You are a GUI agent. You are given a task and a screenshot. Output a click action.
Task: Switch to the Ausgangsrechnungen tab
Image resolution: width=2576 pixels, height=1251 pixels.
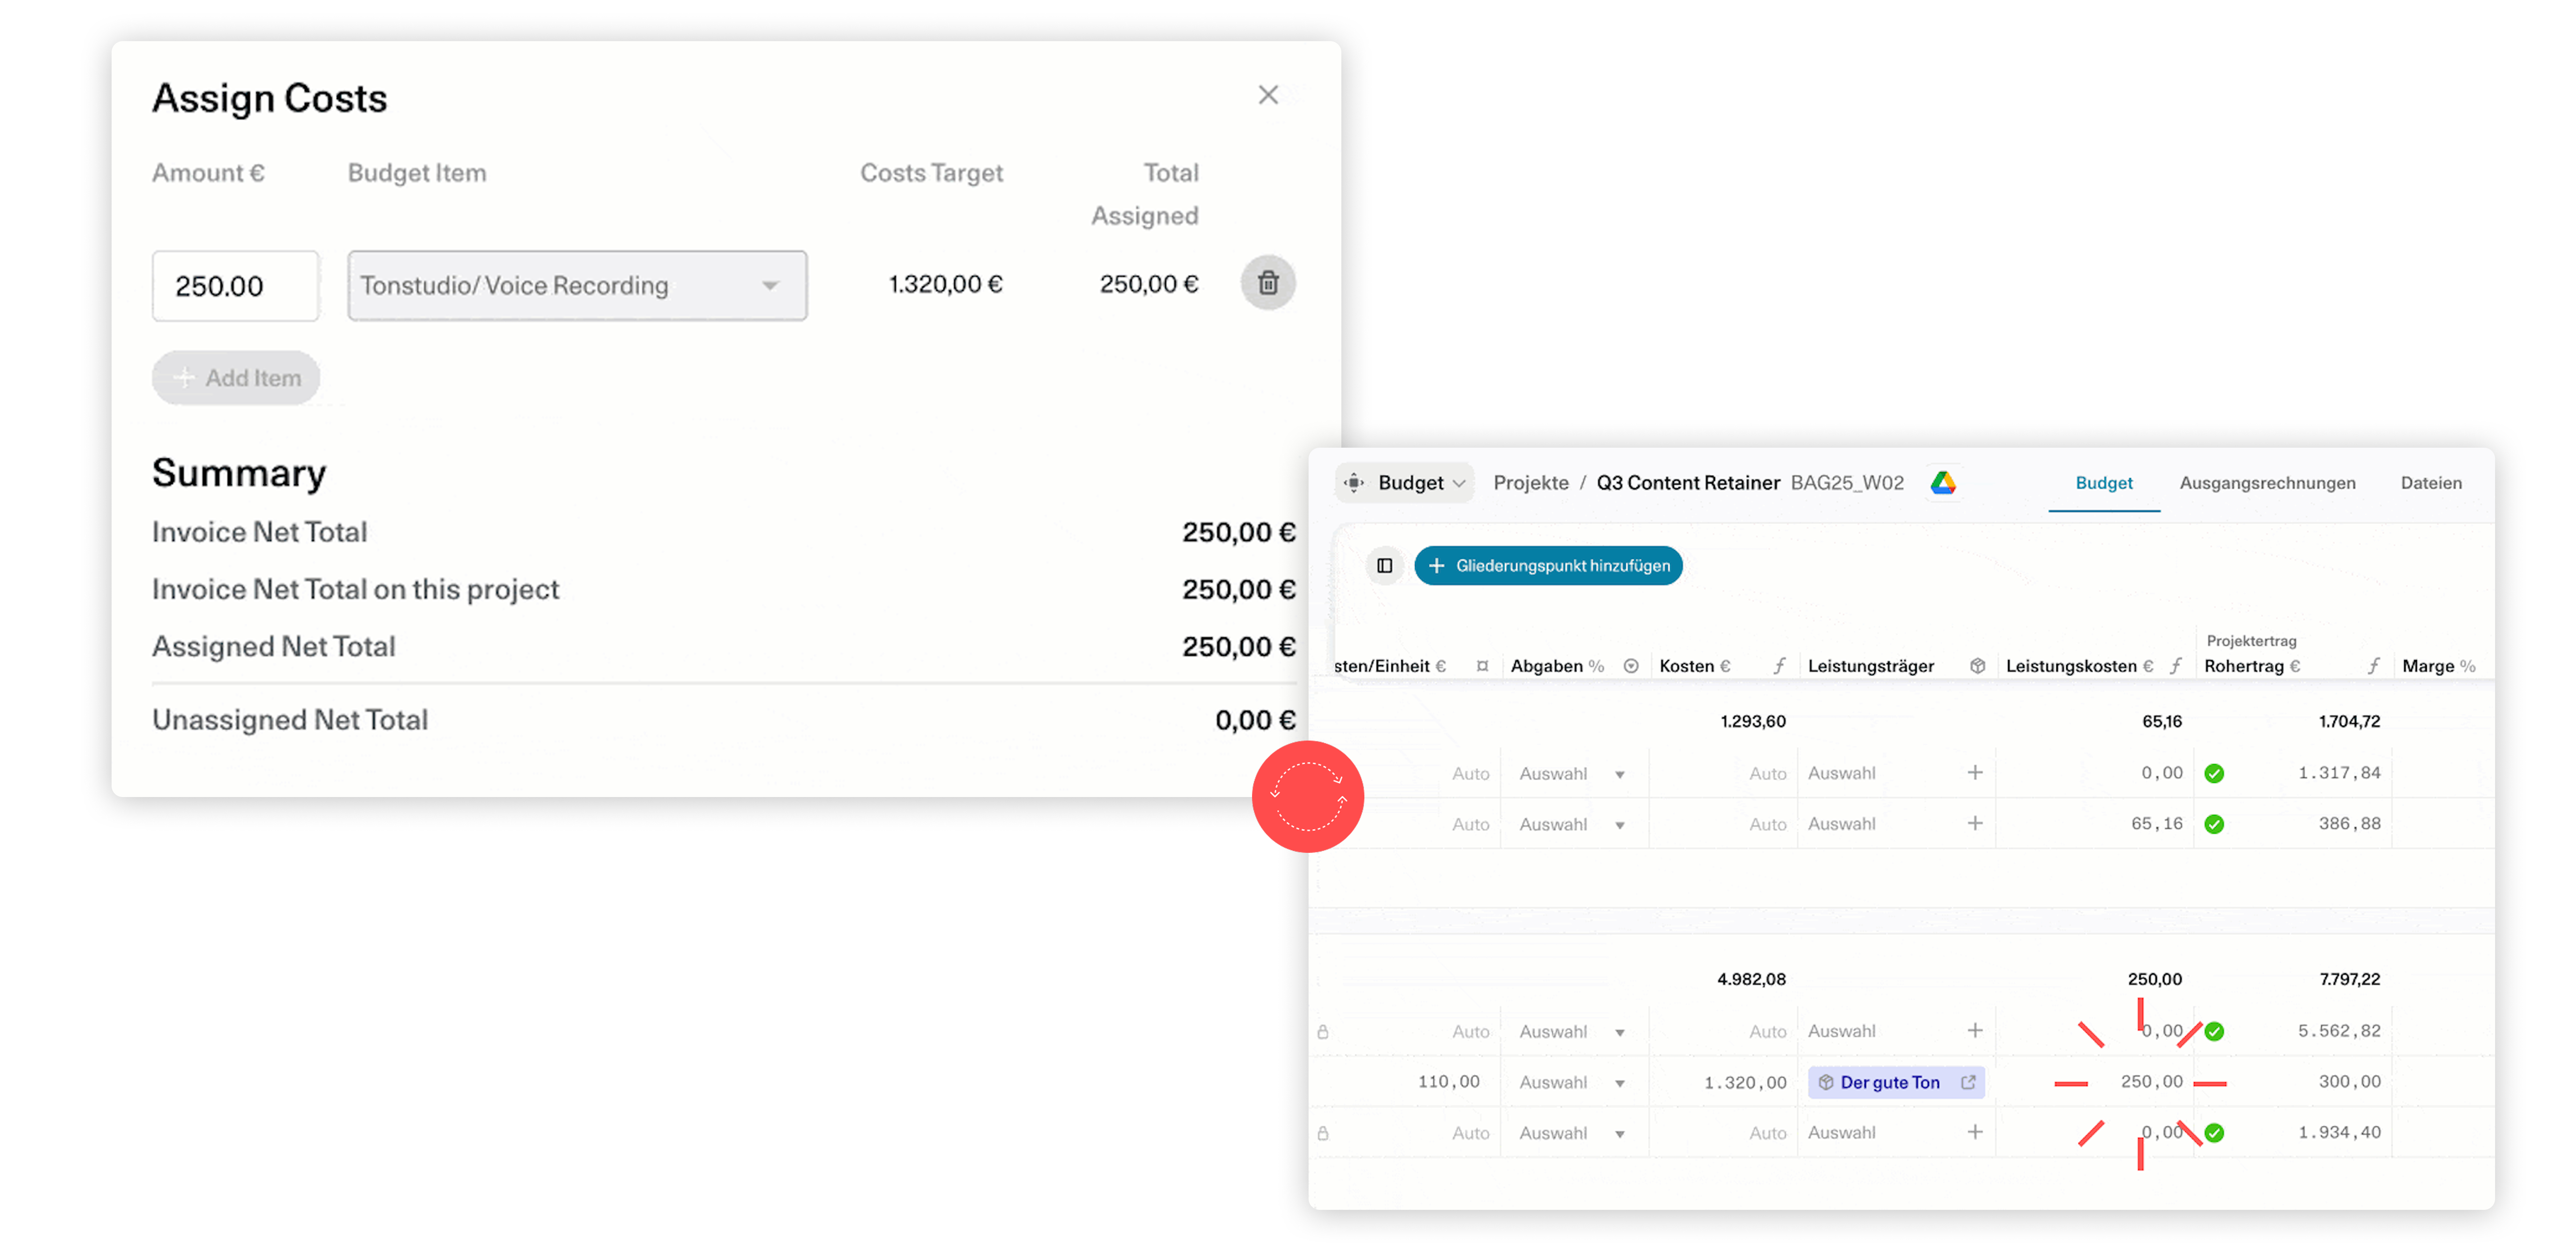click(x=2268, y=483)
